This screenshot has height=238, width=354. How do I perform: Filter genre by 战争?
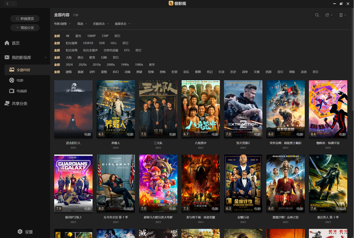click(x=244, y=72)
